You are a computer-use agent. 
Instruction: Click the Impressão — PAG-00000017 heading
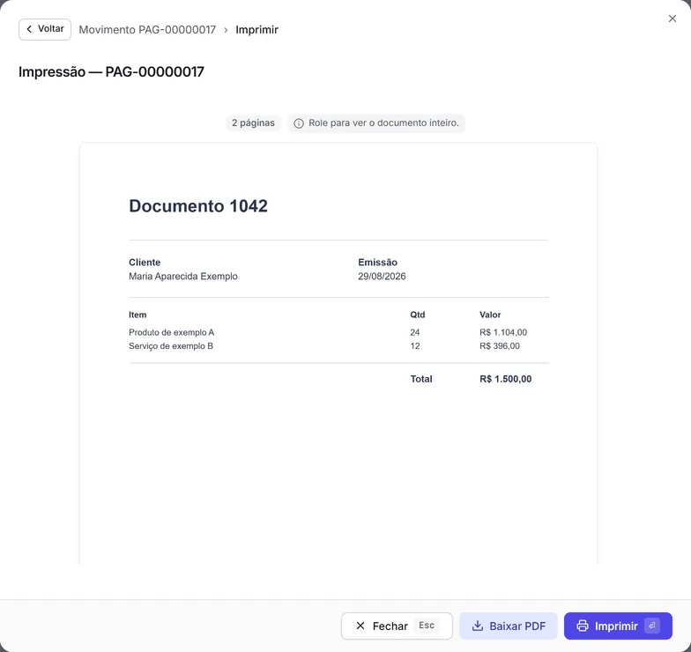(111, 72)
